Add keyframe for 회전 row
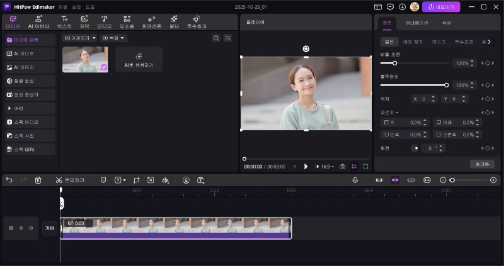The image size is (504, 266). point(488,148)
